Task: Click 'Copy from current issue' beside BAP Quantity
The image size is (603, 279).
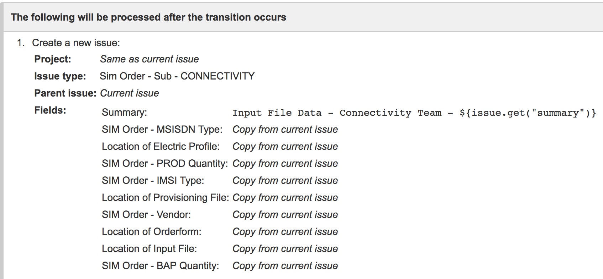Action: (285, 266)
